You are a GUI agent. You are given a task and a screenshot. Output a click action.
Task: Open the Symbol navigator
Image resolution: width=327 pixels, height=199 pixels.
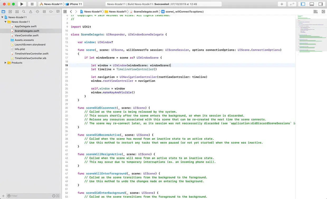click(x=17, y=12)
